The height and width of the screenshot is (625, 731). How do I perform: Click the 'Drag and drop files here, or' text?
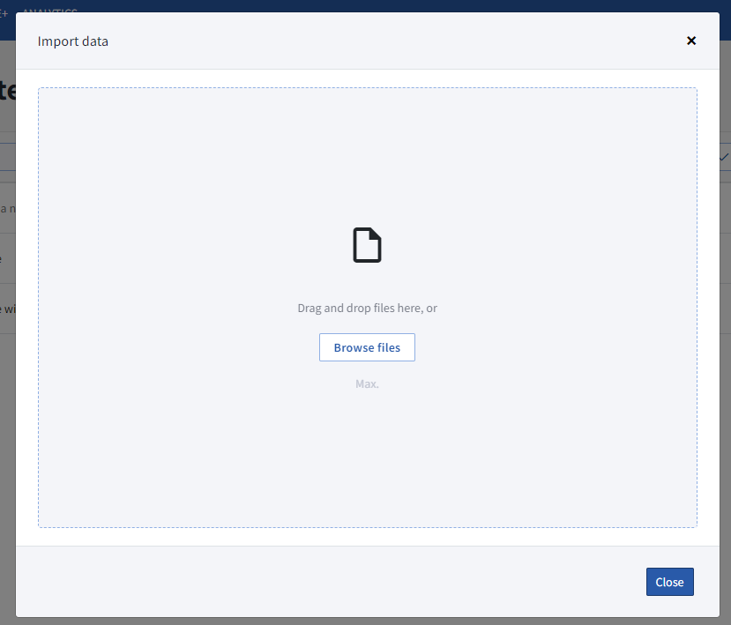click(367, 308)
